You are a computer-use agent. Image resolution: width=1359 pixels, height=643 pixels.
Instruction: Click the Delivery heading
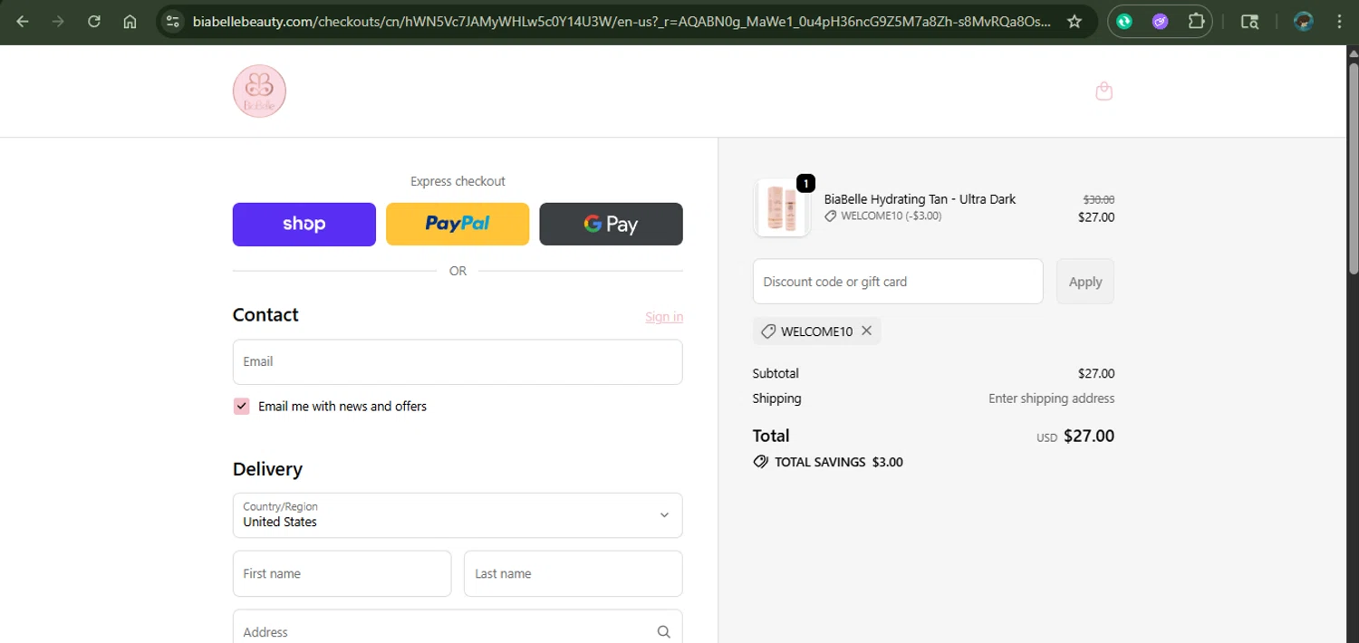point(267,469)
